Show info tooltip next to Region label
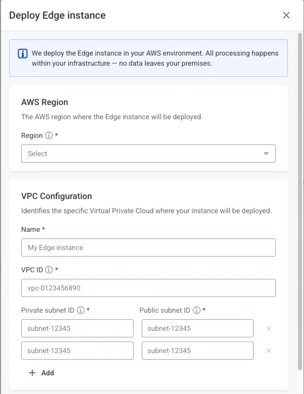Viewport: 304px width, 394px height. 49,135
